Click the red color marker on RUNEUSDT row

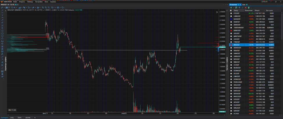click(x=231, y=31)
